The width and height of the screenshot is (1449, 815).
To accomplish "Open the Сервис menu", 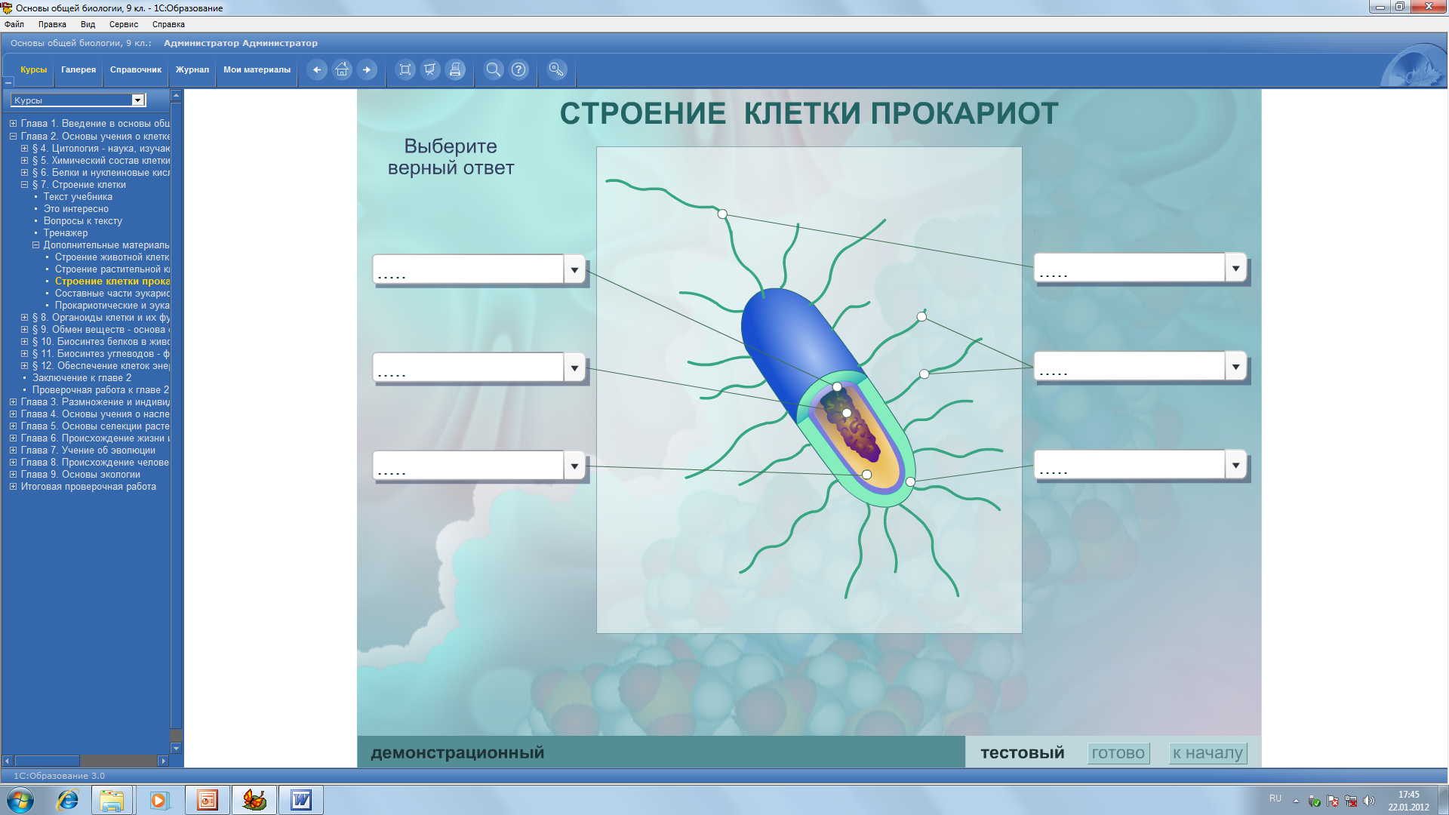I will [124, 24].
